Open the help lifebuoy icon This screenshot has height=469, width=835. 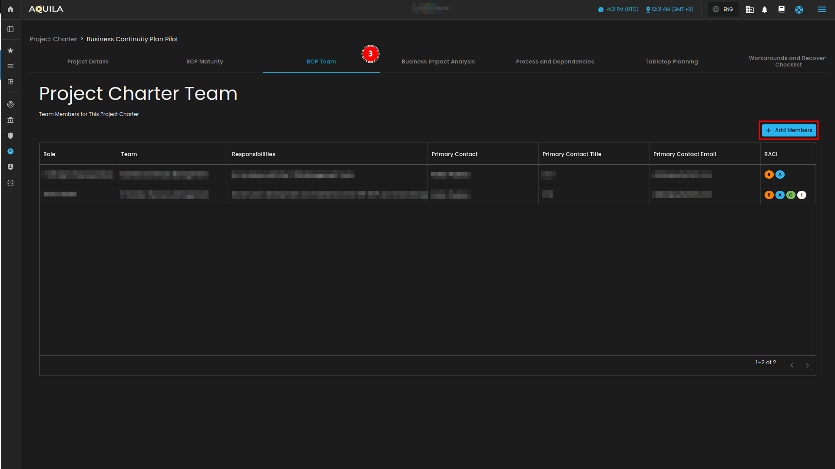(x=799, y=10)
